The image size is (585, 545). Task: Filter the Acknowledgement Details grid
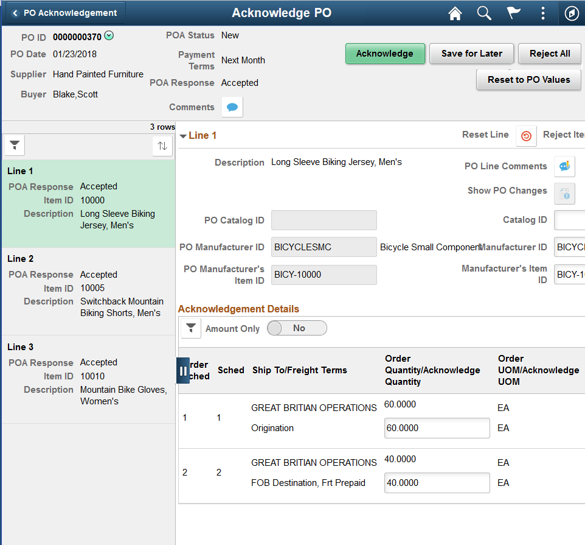pos(191,328)
